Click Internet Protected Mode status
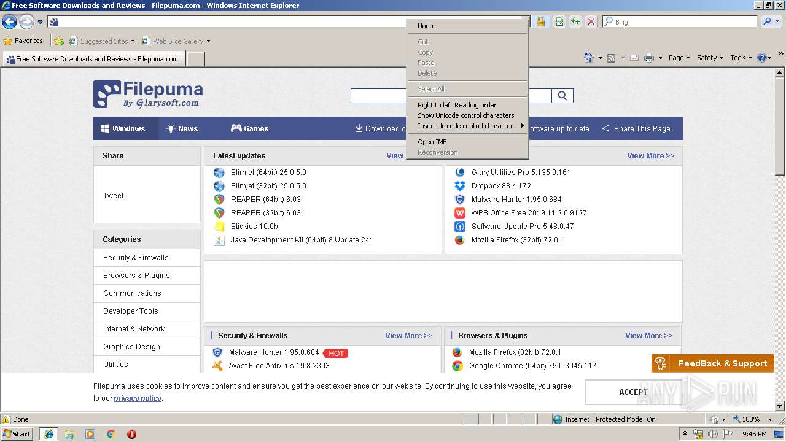 coord(604,419)
